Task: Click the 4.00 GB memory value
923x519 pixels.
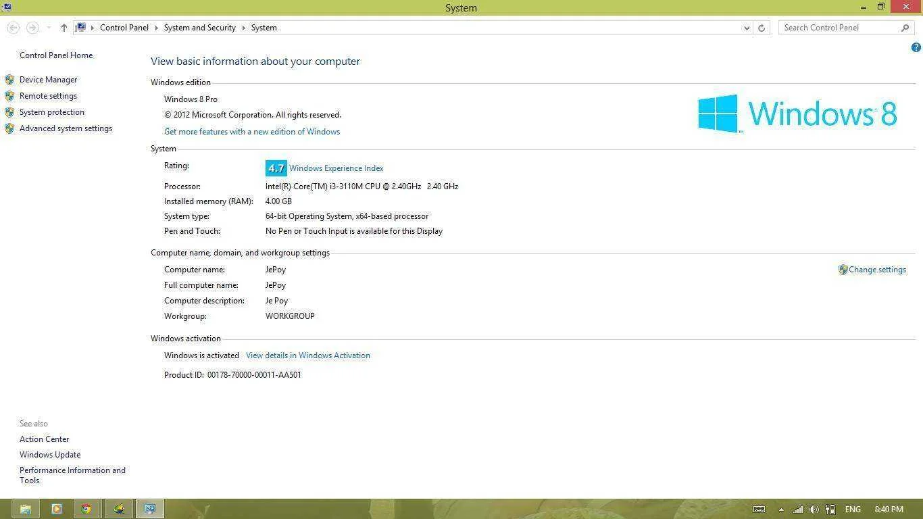Action: [x=278, y=201]
